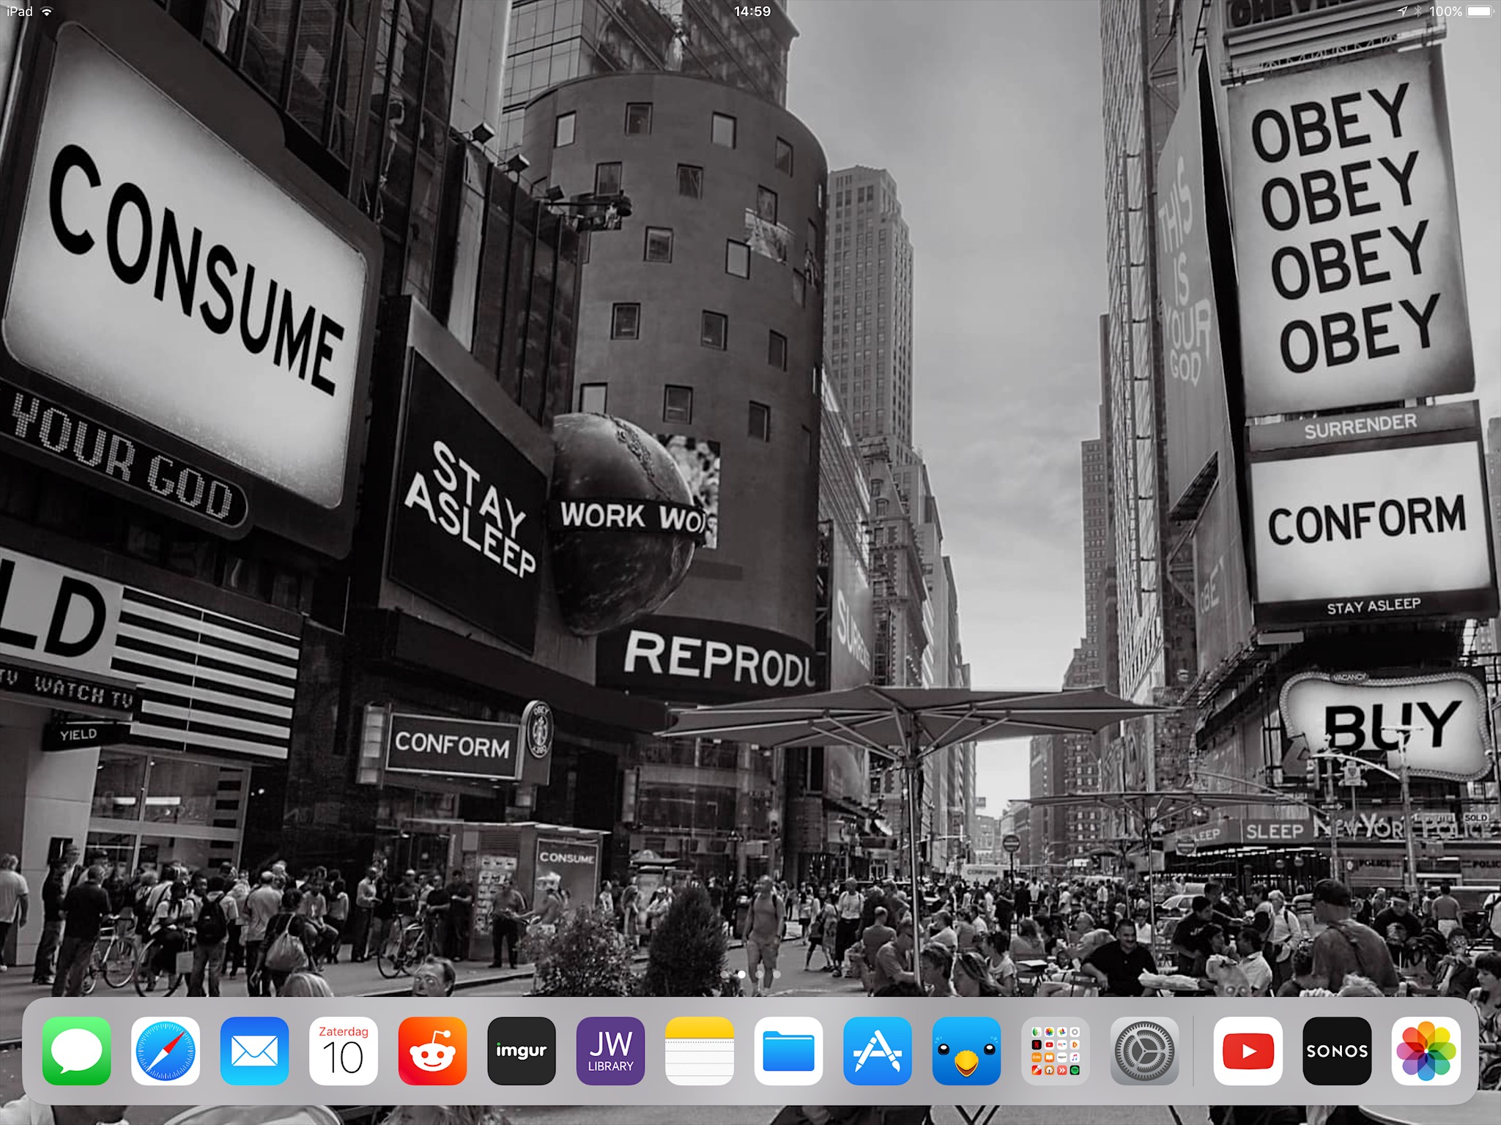Tap the Wi-Fi status icon
Viewport: 1501px width, 1125px height.
[x=47, y=11]
